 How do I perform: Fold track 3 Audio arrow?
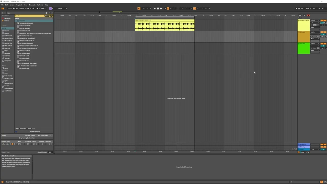click(x=299, y=44)
